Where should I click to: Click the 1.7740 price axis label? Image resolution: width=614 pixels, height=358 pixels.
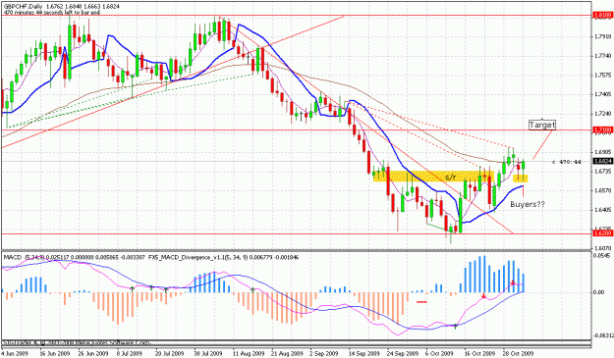[x=603, y=56]
